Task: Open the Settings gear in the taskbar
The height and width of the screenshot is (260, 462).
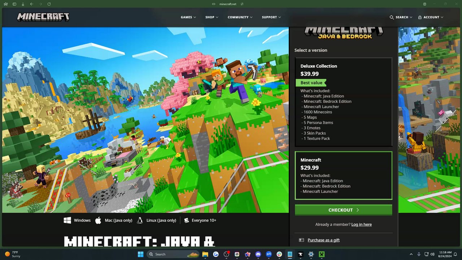Action: (311, 254)
